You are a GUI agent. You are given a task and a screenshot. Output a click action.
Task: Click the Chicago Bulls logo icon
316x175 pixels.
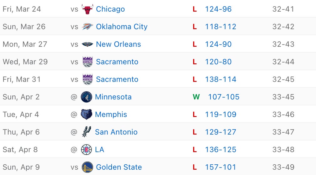(x=87, y=9)
